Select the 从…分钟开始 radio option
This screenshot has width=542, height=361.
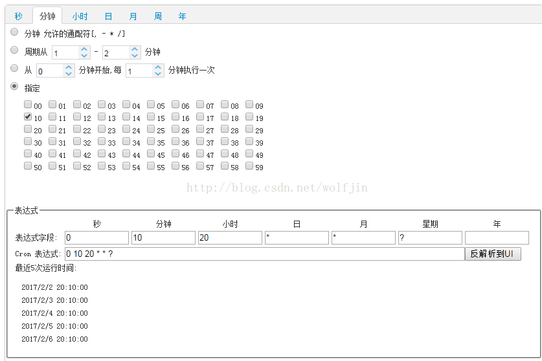pyautogui.click(x=14, y=68)
